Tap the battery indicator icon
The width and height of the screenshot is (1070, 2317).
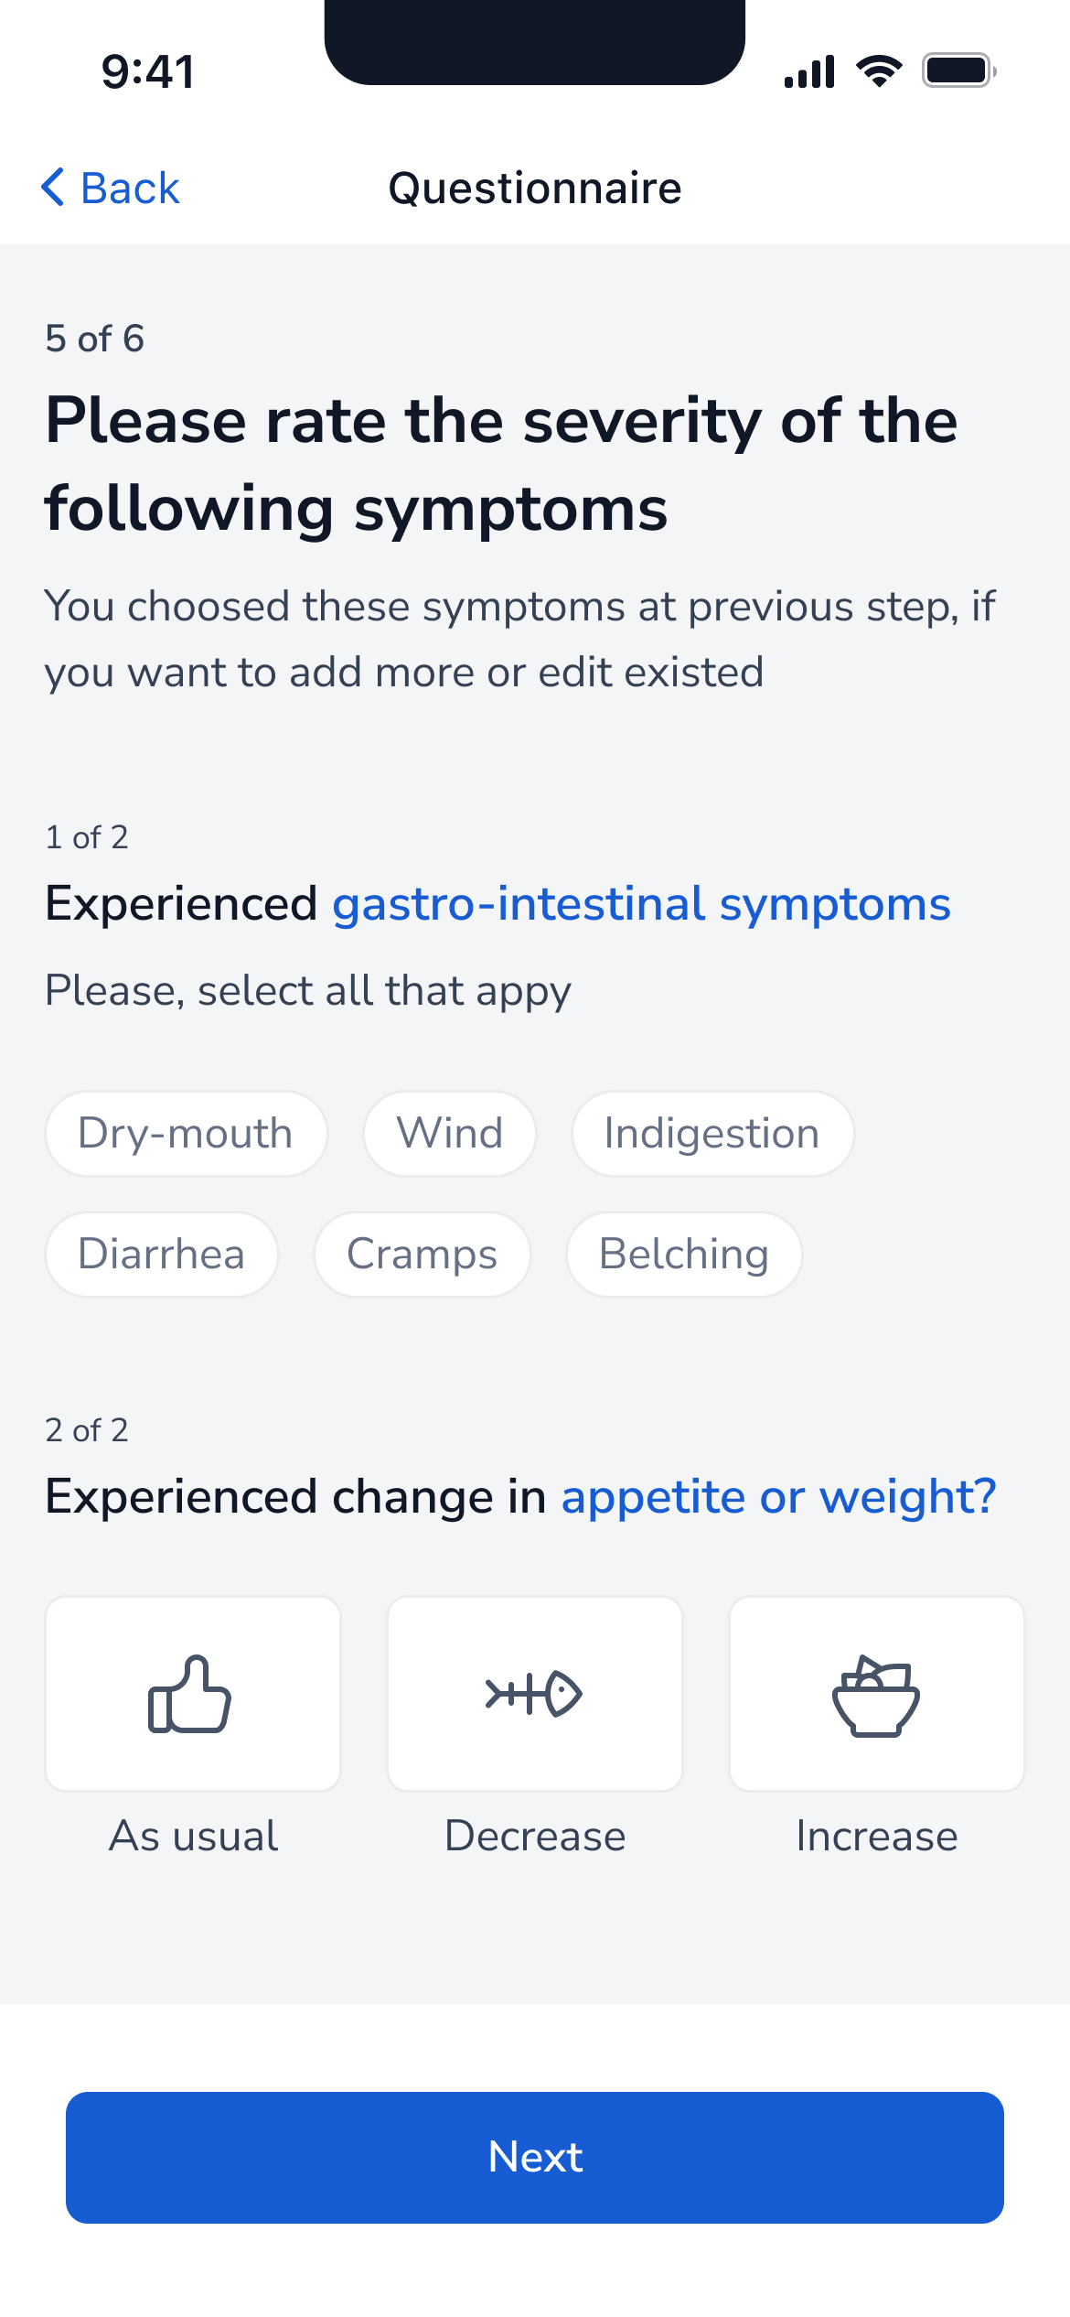pyautogui.click(x=959, y=70)
